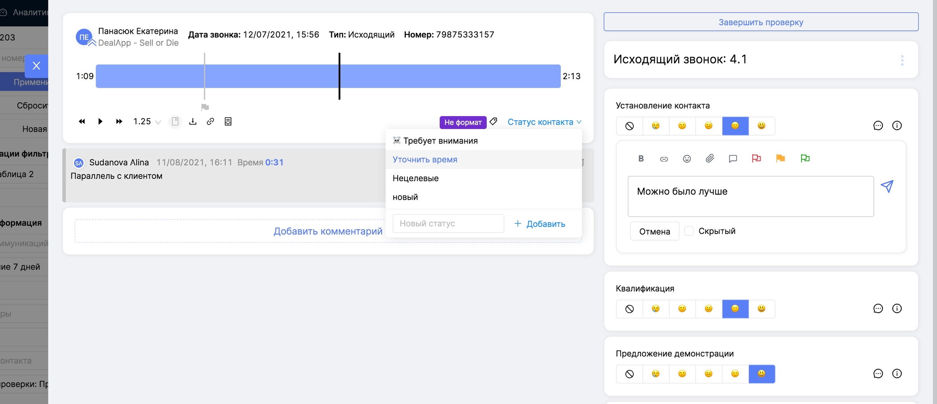Screen dimensions: 937x404
Task: Choose Нецелевые from status list
Action: pos(416,178)
